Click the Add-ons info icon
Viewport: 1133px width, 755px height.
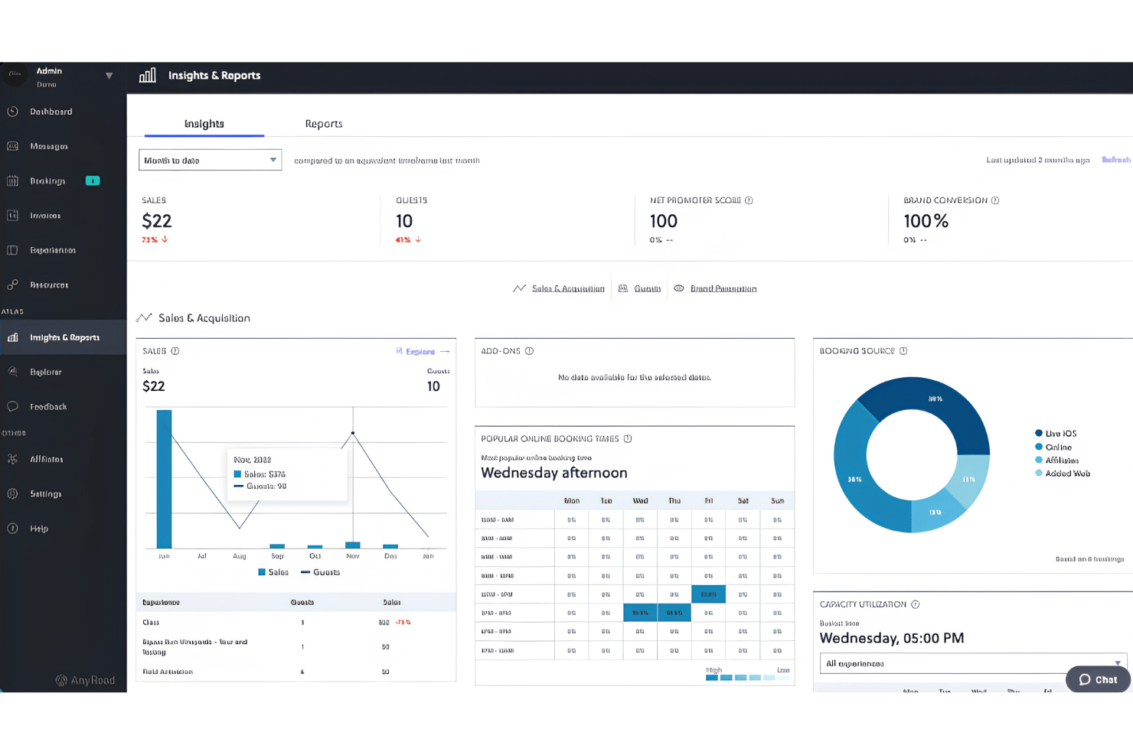click(529, 351)
